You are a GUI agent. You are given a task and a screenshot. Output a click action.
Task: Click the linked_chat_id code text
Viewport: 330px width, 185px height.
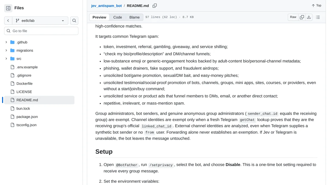156,126
